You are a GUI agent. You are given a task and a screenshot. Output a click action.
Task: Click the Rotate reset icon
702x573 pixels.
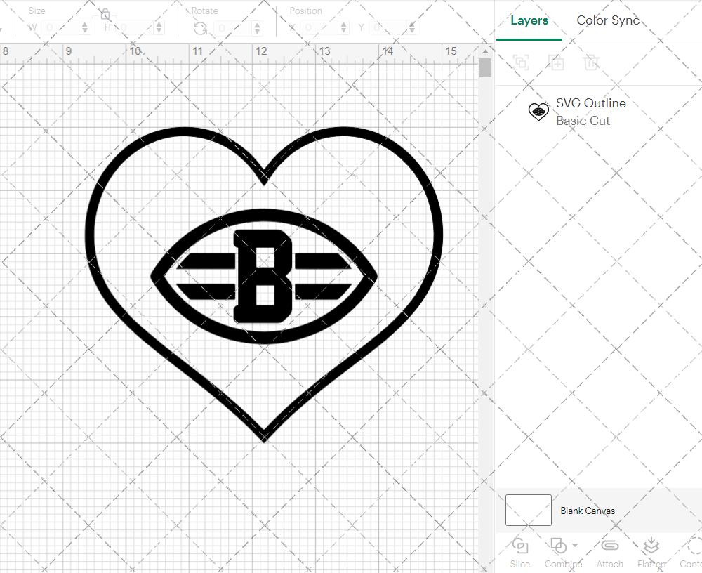tap(200, 28)
